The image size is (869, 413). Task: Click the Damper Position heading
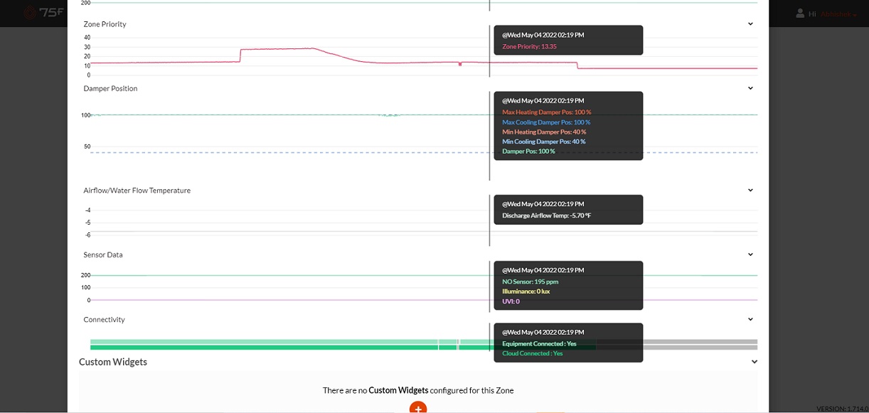[x=110, y=89]
